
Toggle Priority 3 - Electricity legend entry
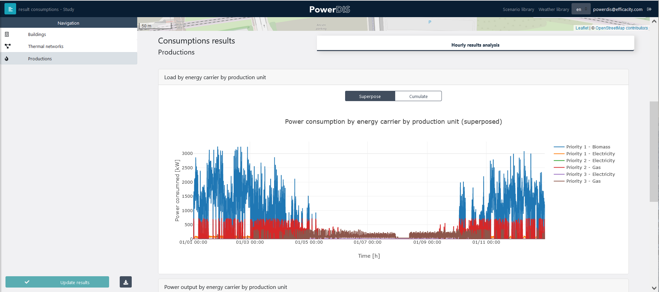click(x=584, y=174)
